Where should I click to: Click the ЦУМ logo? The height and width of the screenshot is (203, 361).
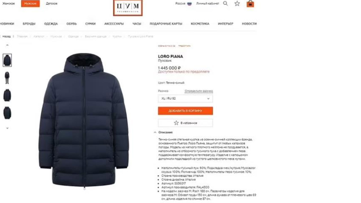[x=128, y=8]
